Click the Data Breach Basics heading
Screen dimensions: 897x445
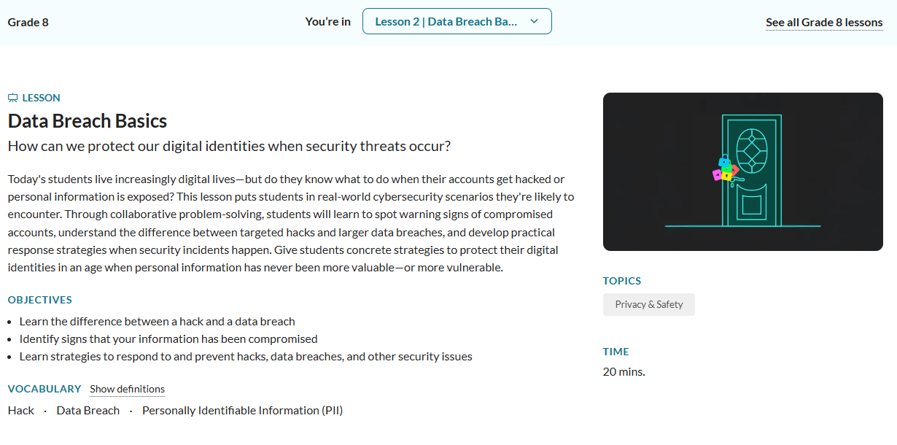point(88,121)
